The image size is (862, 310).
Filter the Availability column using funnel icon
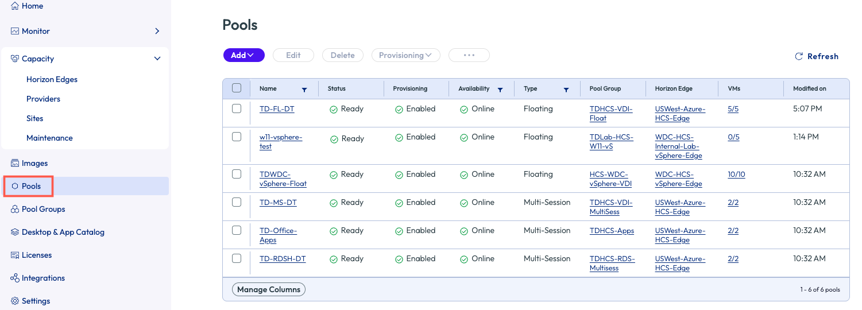tap(500, 90)
